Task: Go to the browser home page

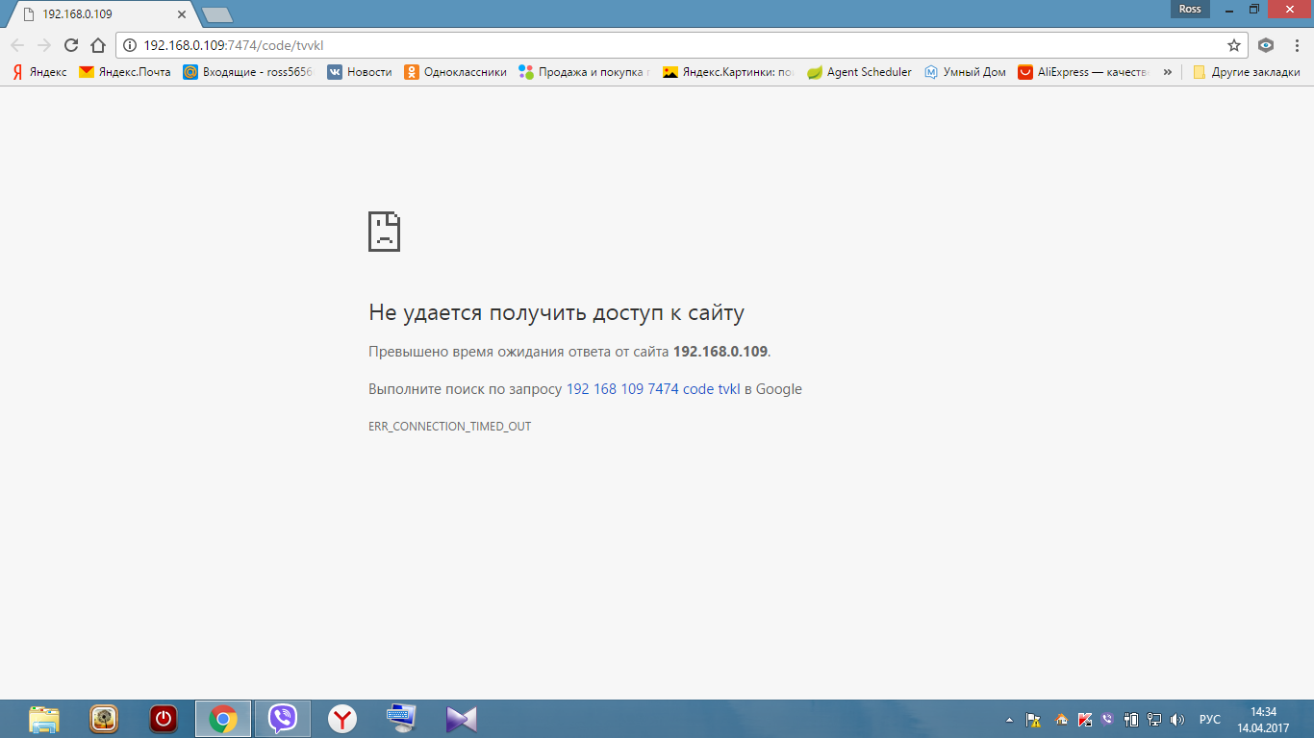Action: point(97,45)
